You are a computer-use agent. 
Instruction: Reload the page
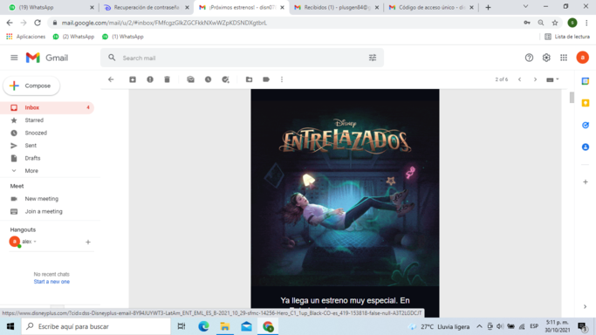[x=38, y=23]
